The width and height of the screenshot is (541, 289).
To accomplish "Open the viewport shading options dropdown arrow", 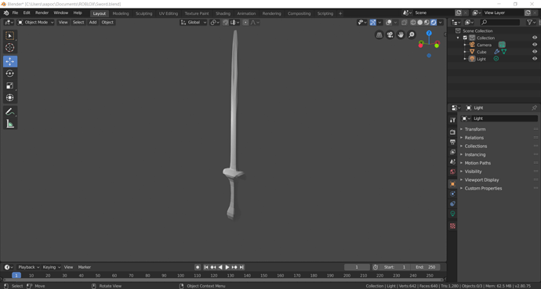I will (x=441, y=23).
